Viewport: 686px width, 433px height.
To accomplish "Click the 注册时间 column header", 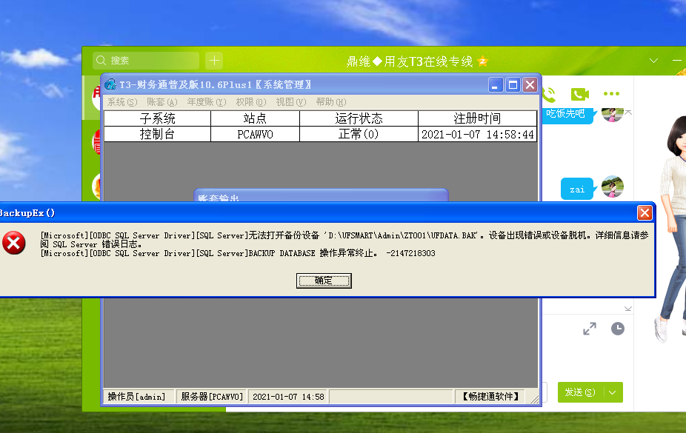I will [x=477, y=118].
